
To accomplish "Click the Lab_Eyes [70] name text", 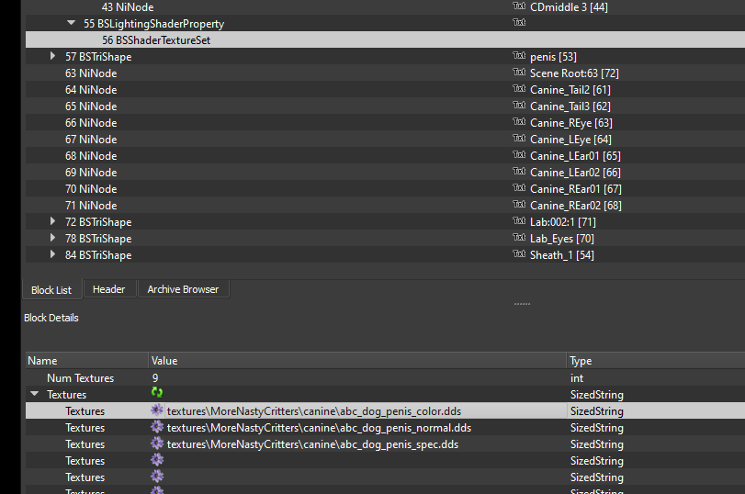I will click(x=562, y=239).
